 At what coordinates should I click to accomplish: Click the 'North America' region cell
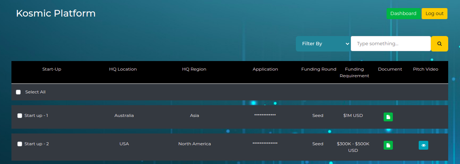click(194, 144)
